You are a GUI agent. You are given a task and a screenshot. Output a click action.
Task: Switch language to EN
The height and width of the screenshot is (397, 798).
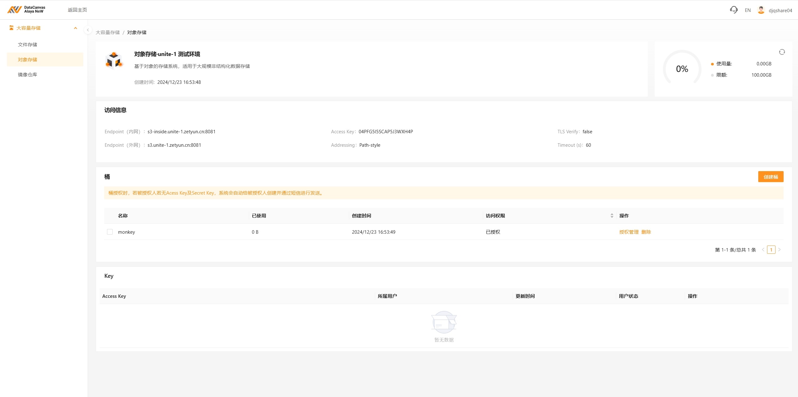[748, 10]
